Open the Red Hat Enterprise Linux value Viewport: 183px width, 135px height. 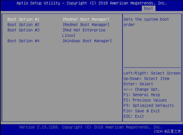[x=84, y=33]
